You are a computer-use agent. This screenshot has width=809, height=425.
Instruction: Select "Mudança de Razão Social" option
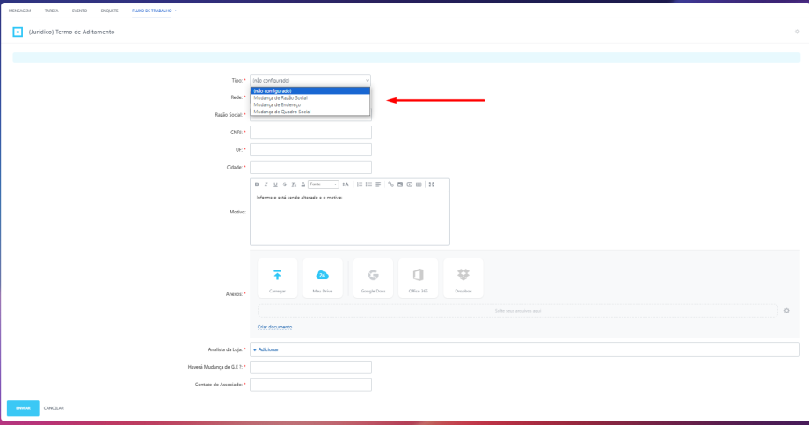280,97
